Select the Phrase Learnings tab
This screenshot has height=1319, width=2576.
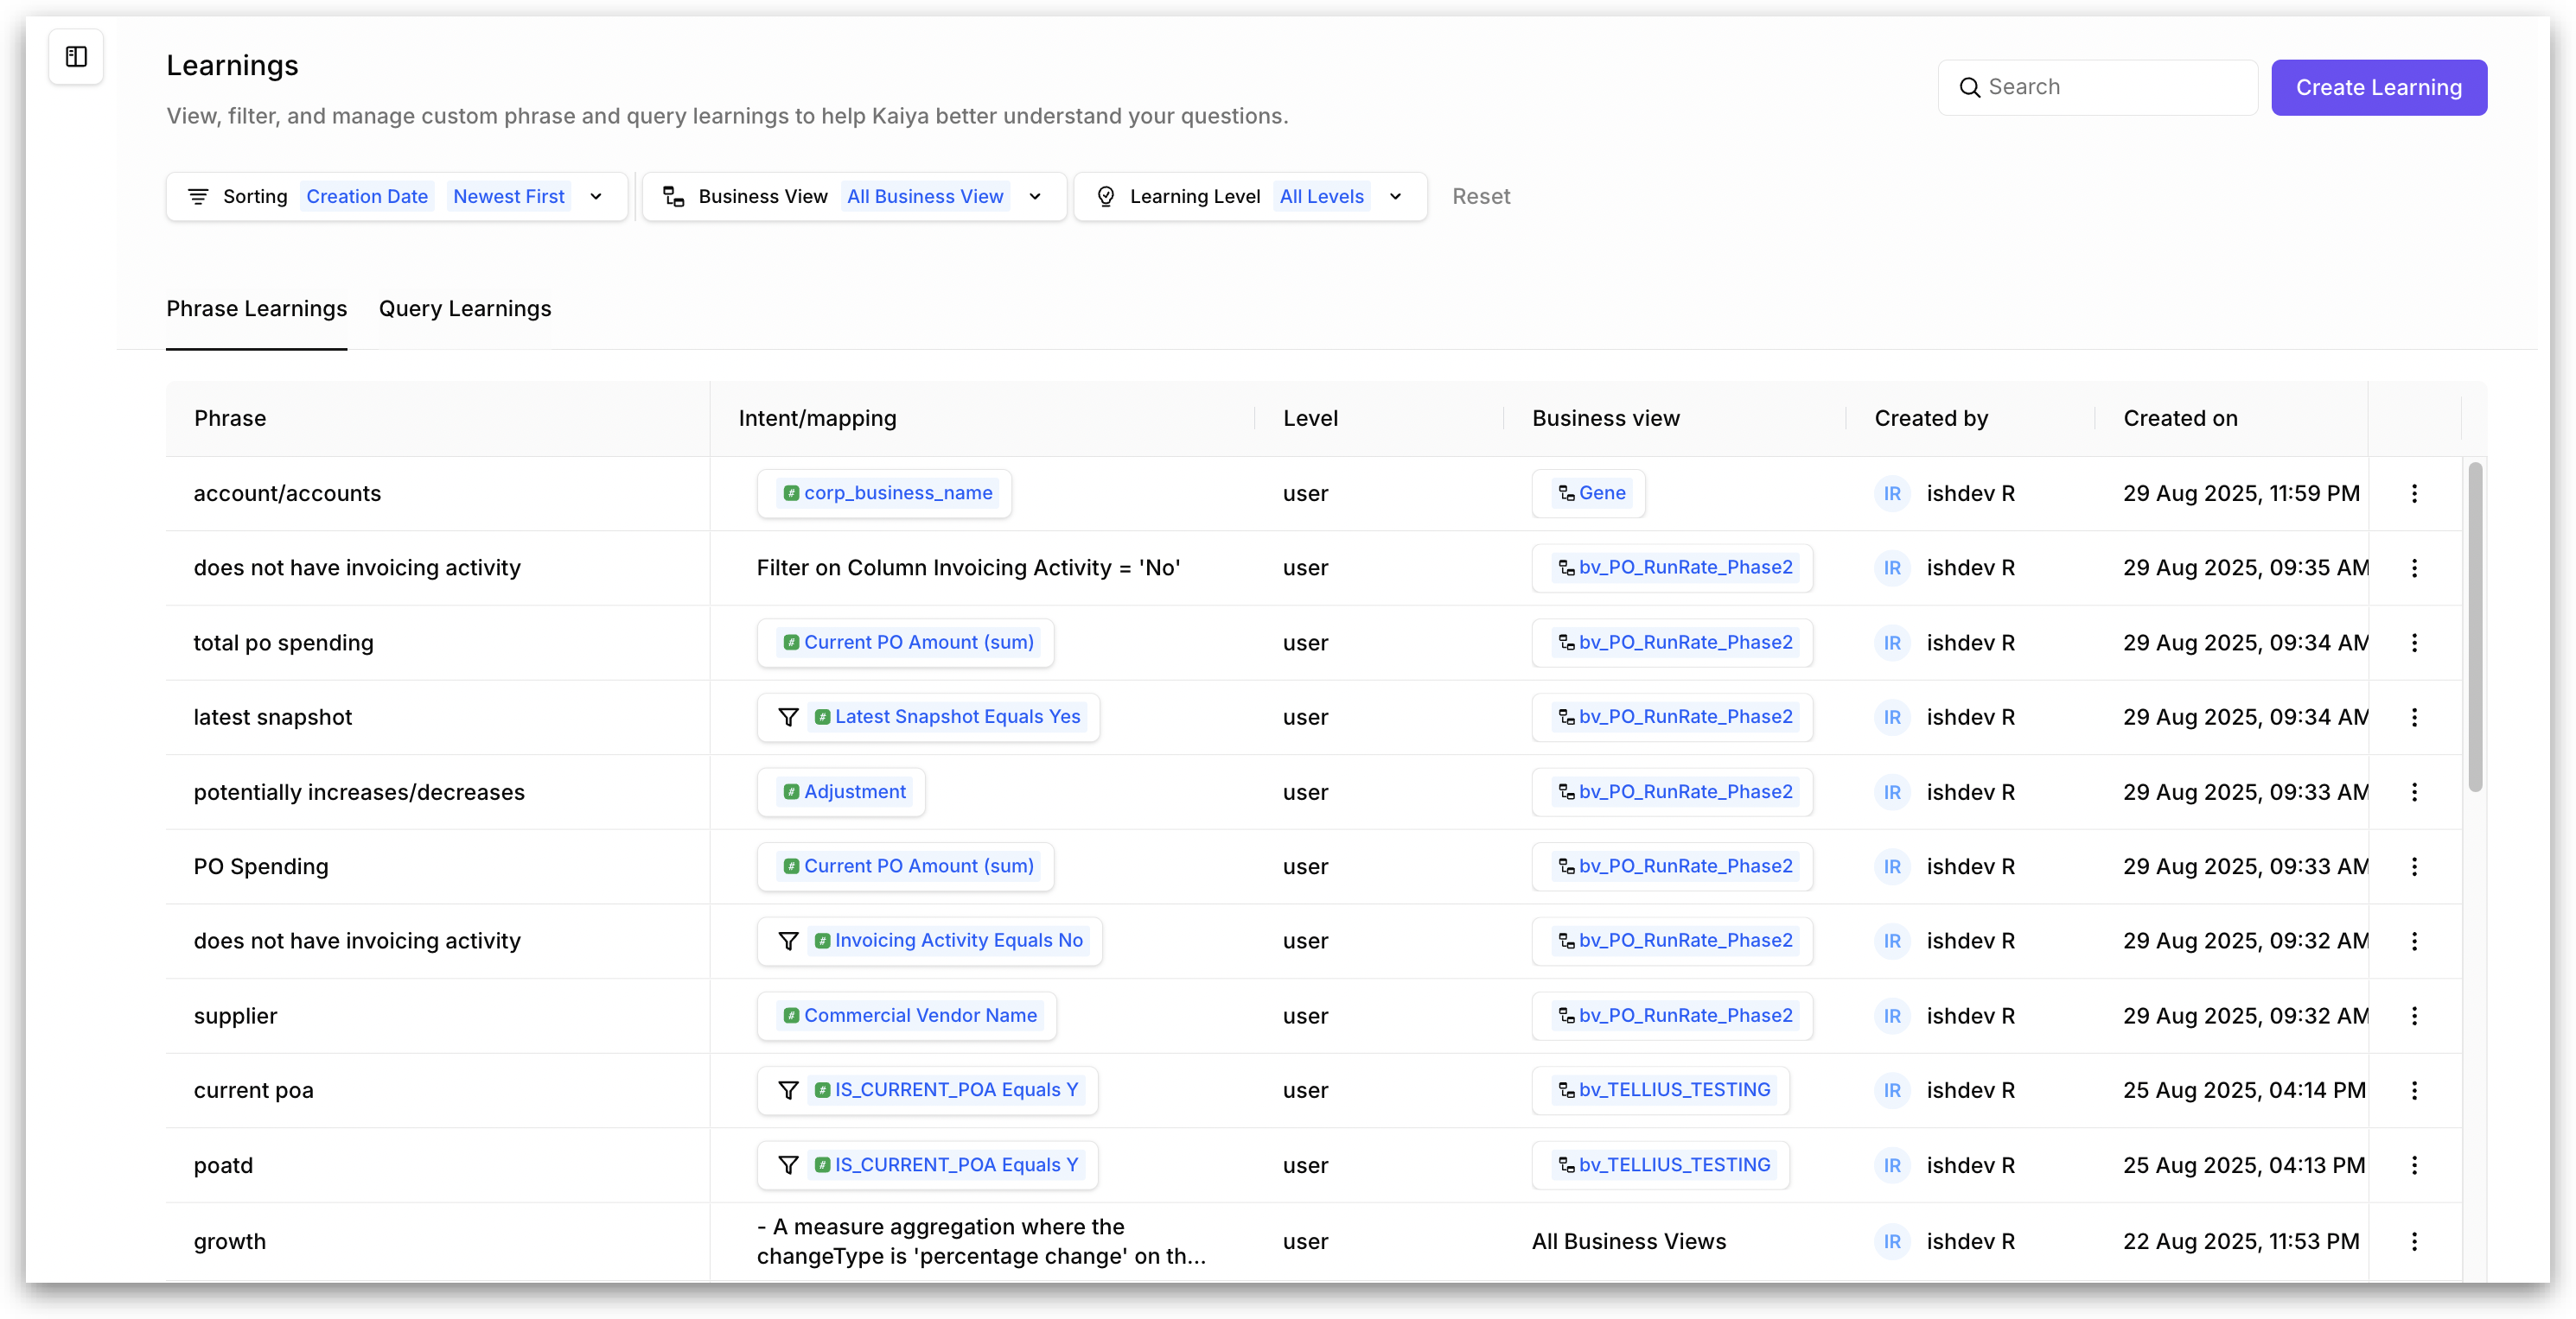(256, 308)
